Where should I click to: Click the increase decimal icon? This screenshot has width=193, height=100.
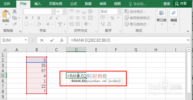[103, 24]
